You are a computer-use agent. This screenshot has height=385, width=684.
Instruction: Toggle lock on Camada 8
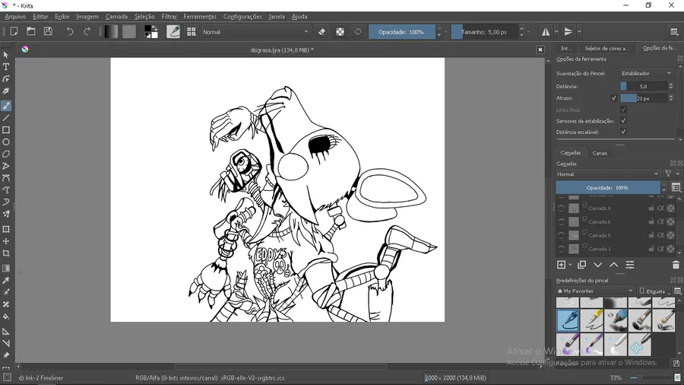(651, 208)
